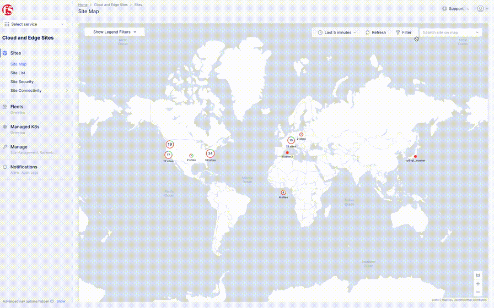Expand Show Legend Filters dropdown

[115, 32]
